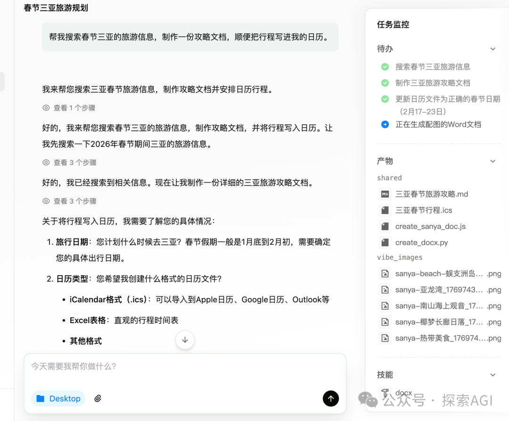This screenshot has width=509, height=421.
Task: Collapse the 产物 section chevron
Action: pyautogui.click(x=493, y=161)
